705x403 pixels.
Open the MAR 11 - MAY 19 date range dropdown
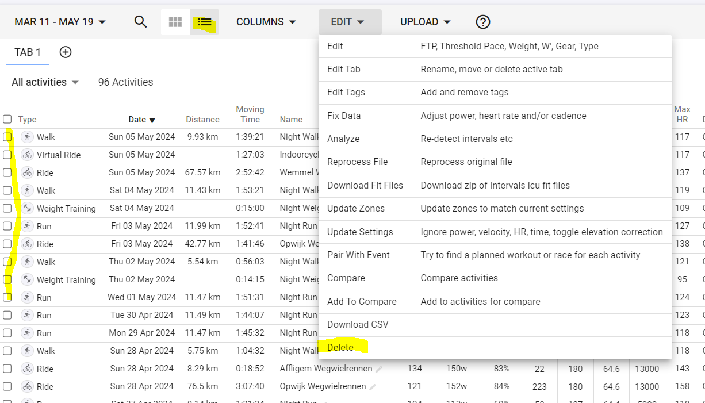(60, 22)
